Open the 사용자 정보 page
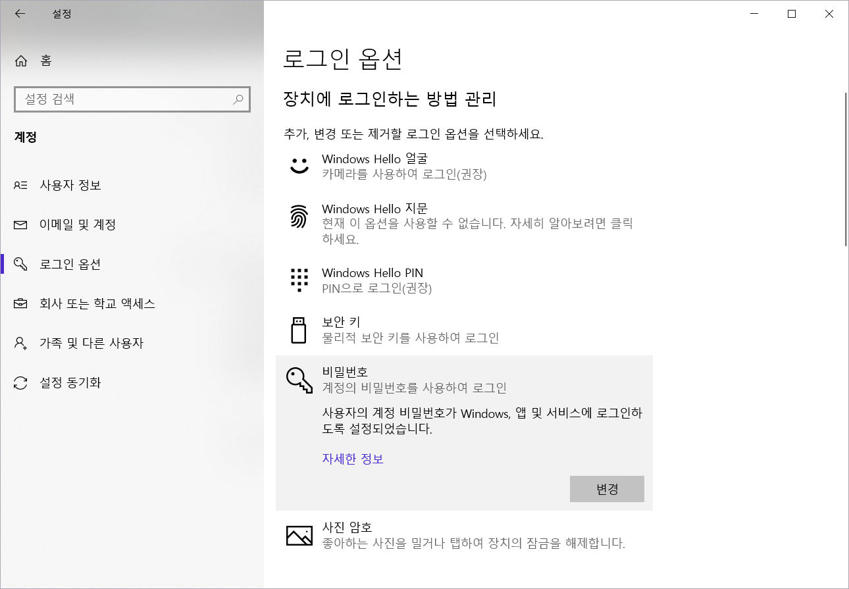Viewport: 849px width, 589px height. point(132,185)
